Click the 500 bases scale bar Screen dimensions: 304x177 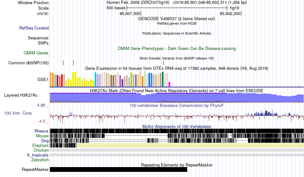pyautogui.click(x=177, y=8)
